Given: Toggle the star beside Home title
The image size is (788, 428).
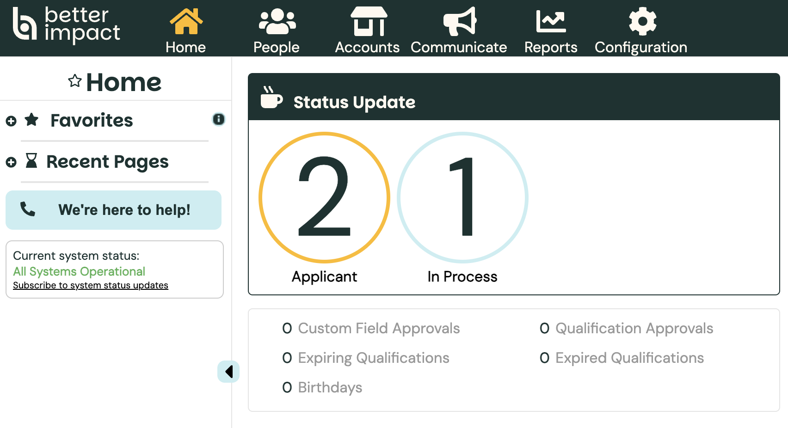Looking at the screenshot, I should 75,81.
